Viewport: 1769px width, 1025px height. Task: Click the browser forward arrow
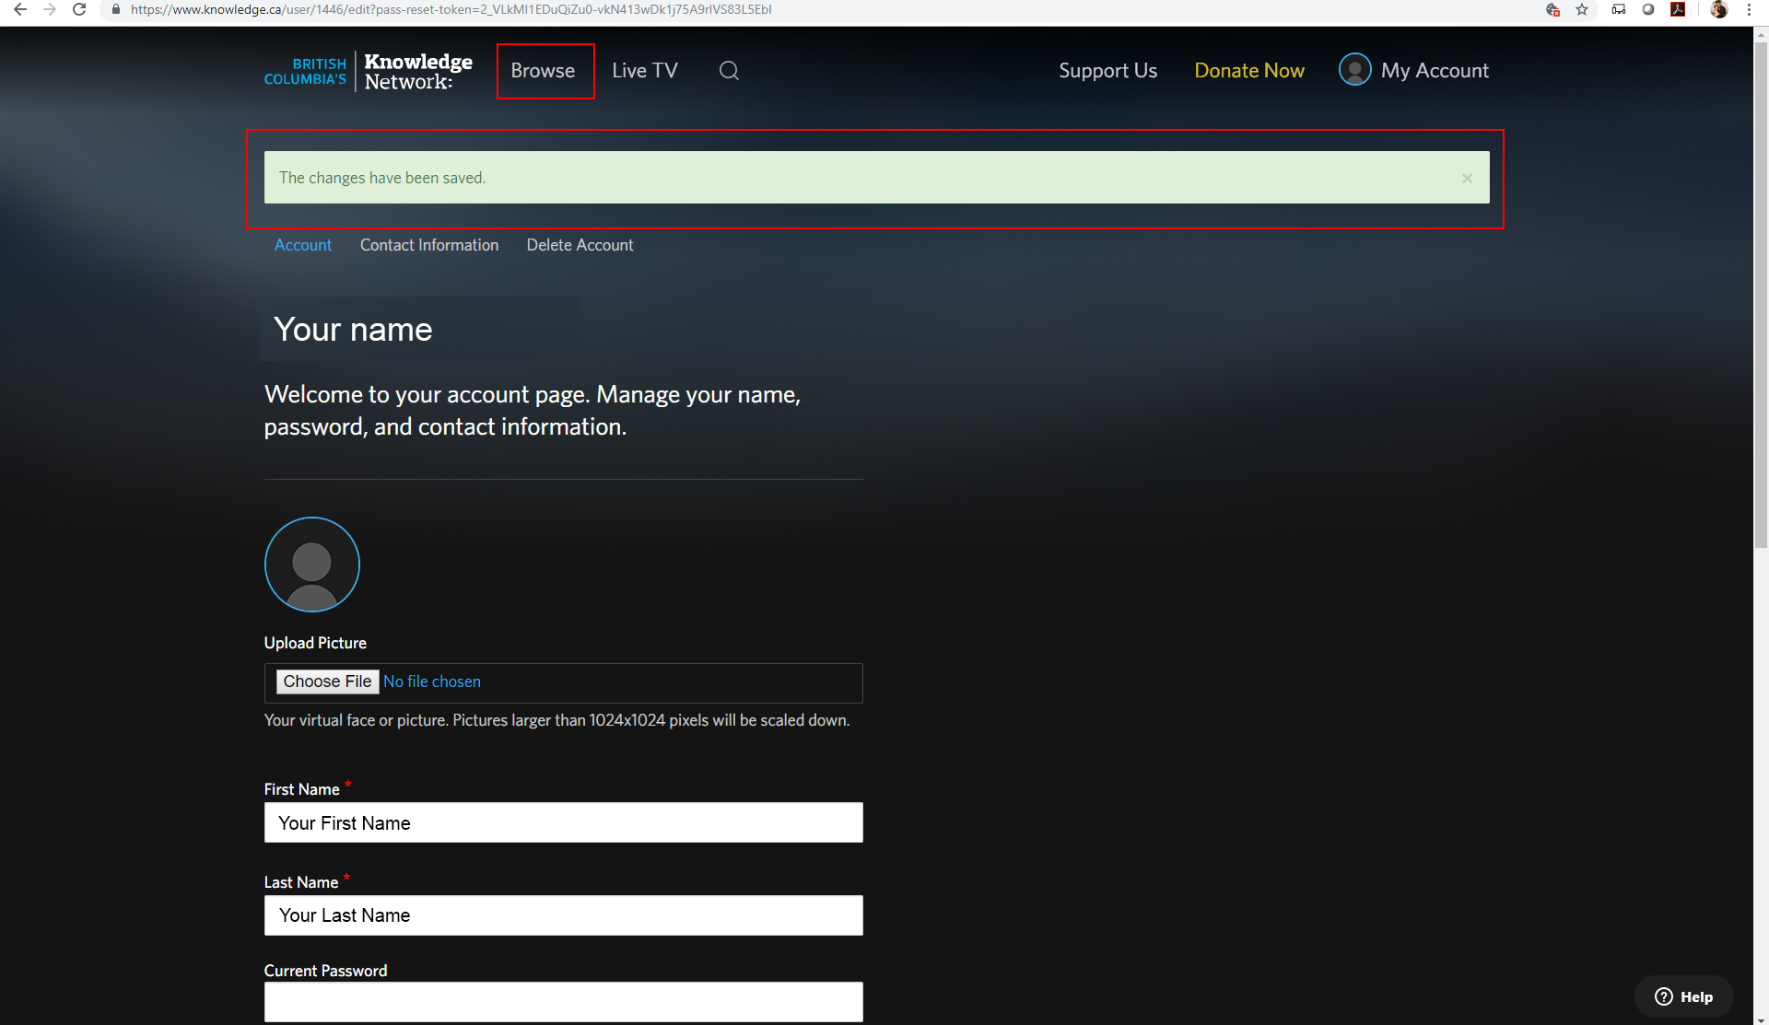tap(50, 9)
